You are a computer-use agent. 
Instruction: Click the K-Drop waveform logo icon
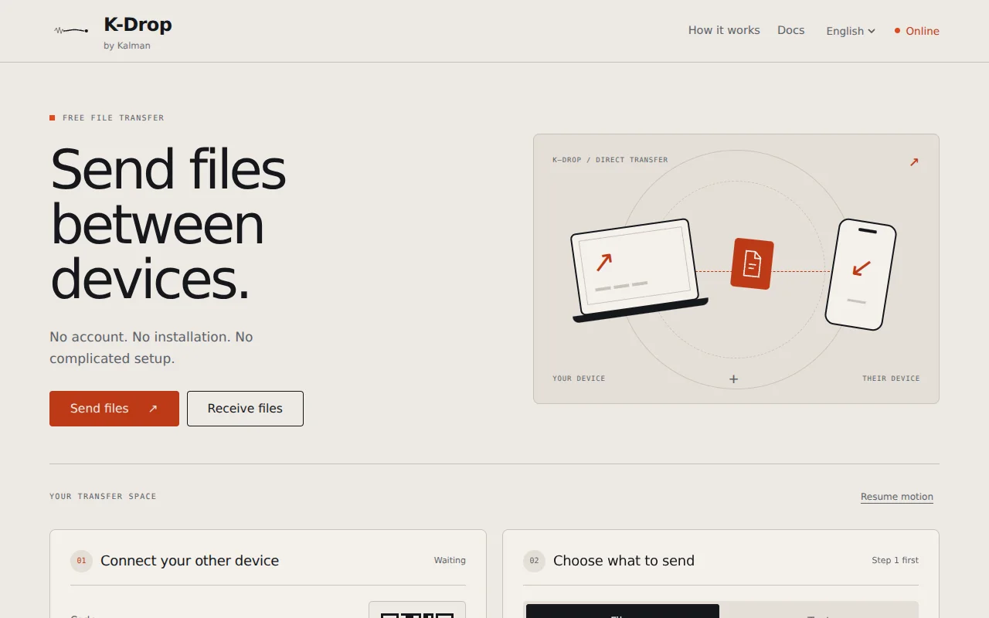click(70, 31)
